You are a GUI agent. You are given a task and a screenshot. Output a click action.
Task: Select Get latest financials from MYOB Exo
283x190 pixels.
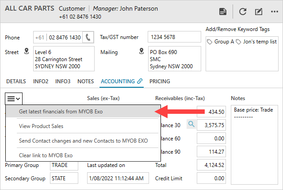(61, 112)
